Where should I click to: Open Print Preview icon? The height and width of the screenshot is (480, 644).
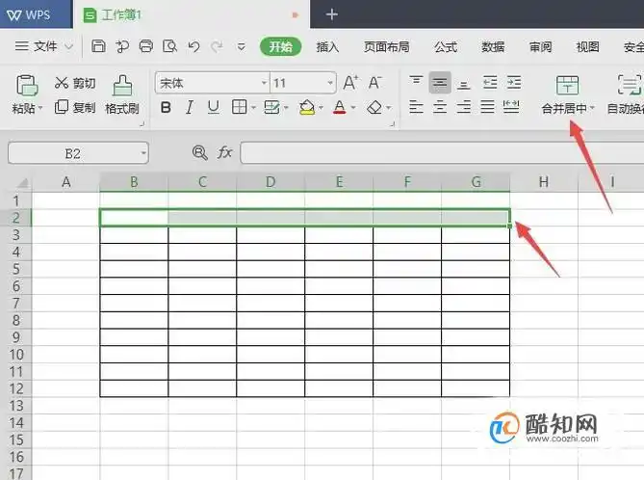(x=169, y=46)
